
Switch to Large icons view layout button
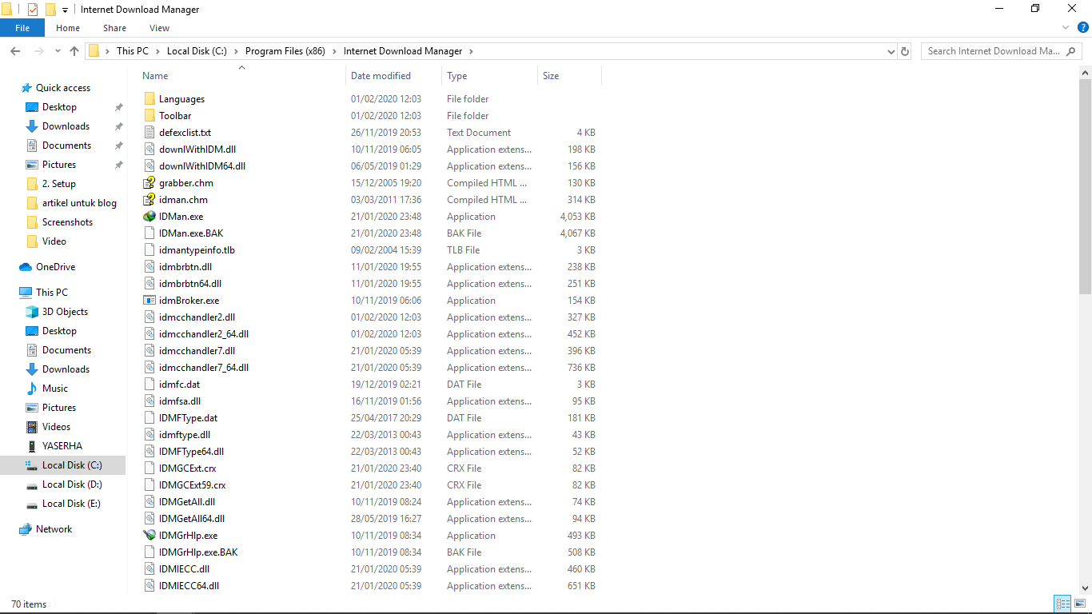[1079, 604]
